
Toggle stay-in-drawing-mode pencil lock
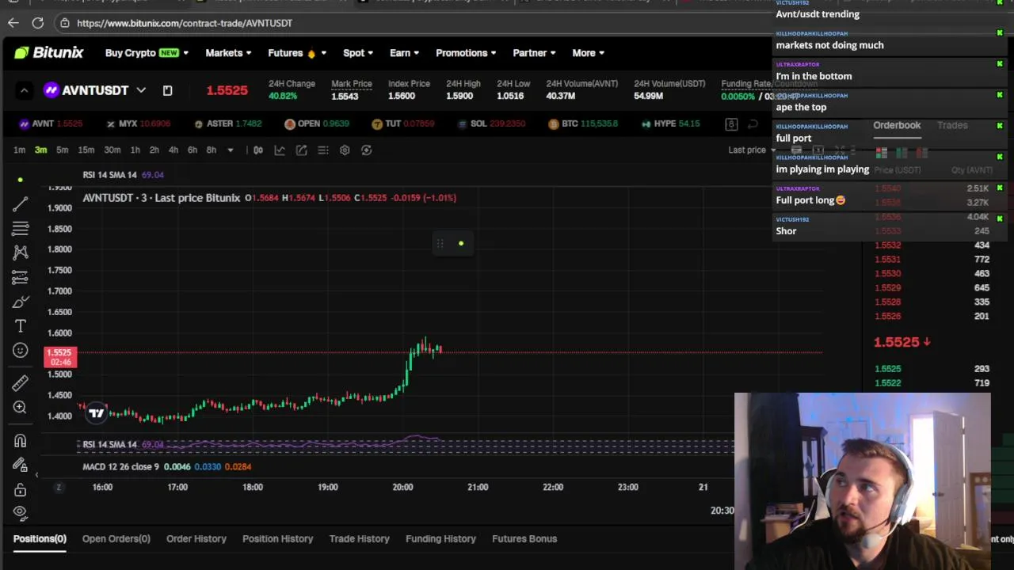coord(21,465)
